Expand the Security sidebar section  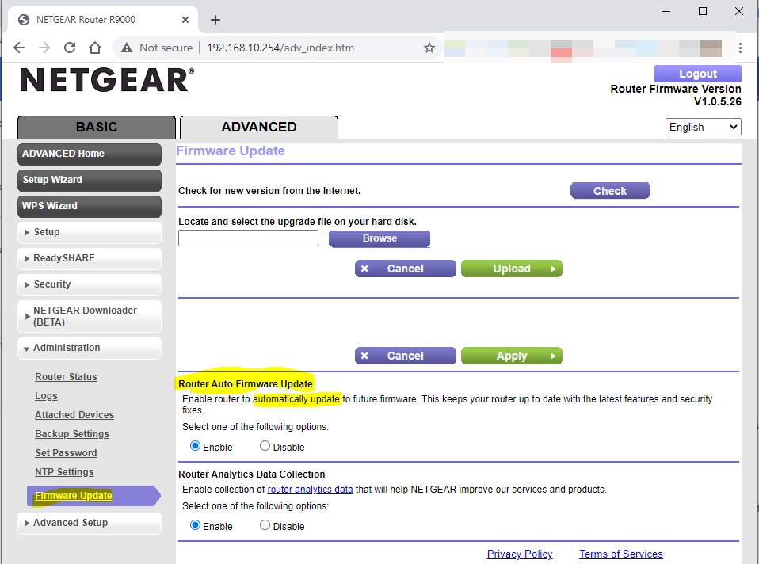[89, 284]
